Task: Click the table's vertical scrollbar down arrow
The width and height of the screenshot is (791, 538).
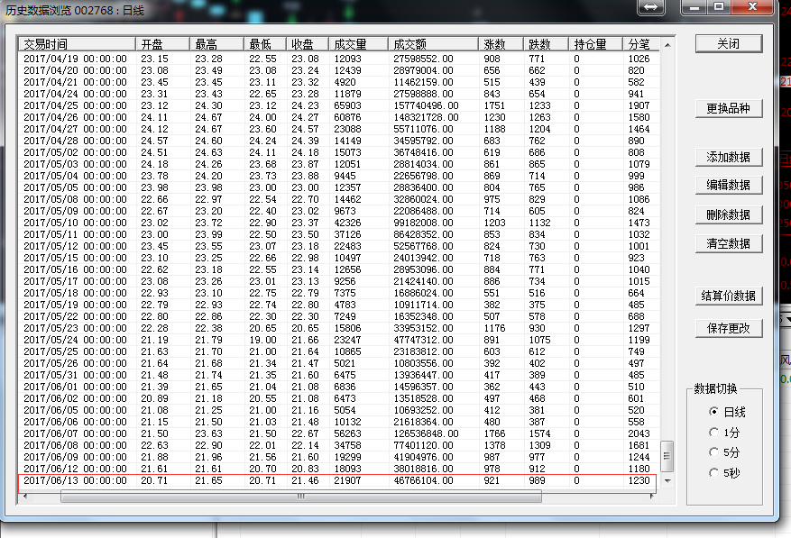Action: point(667,481)
